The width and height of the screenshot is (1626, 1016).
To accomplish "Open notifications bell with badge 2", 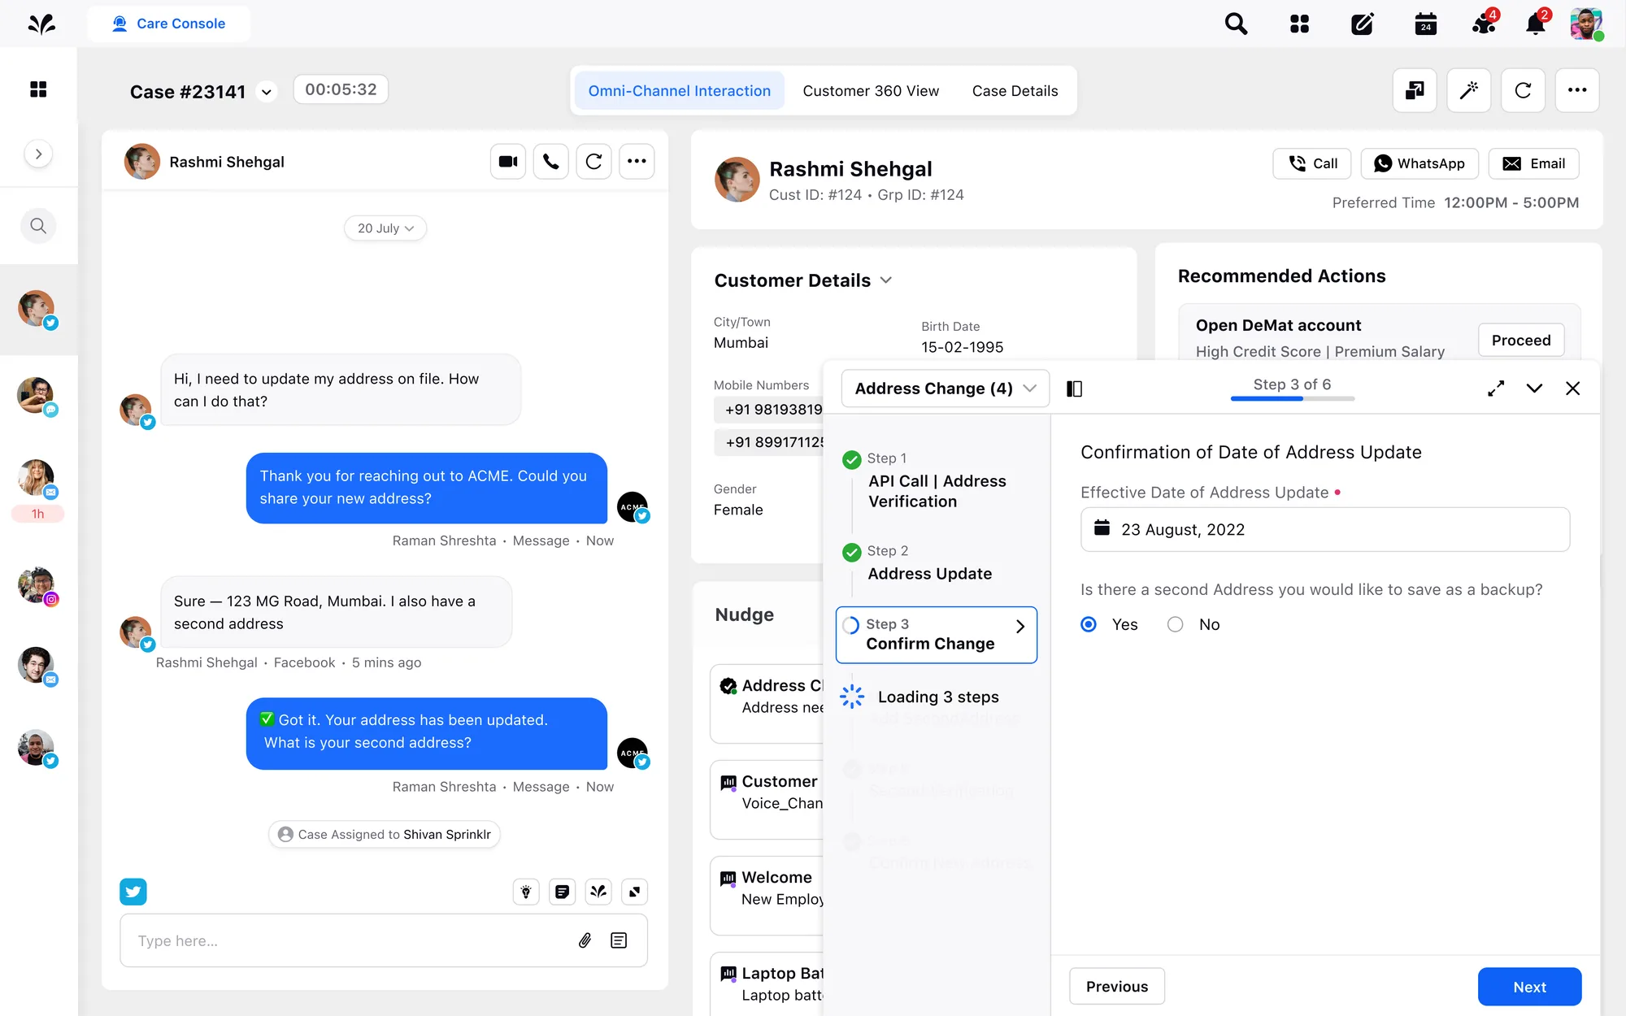I will click(1537, 23).
